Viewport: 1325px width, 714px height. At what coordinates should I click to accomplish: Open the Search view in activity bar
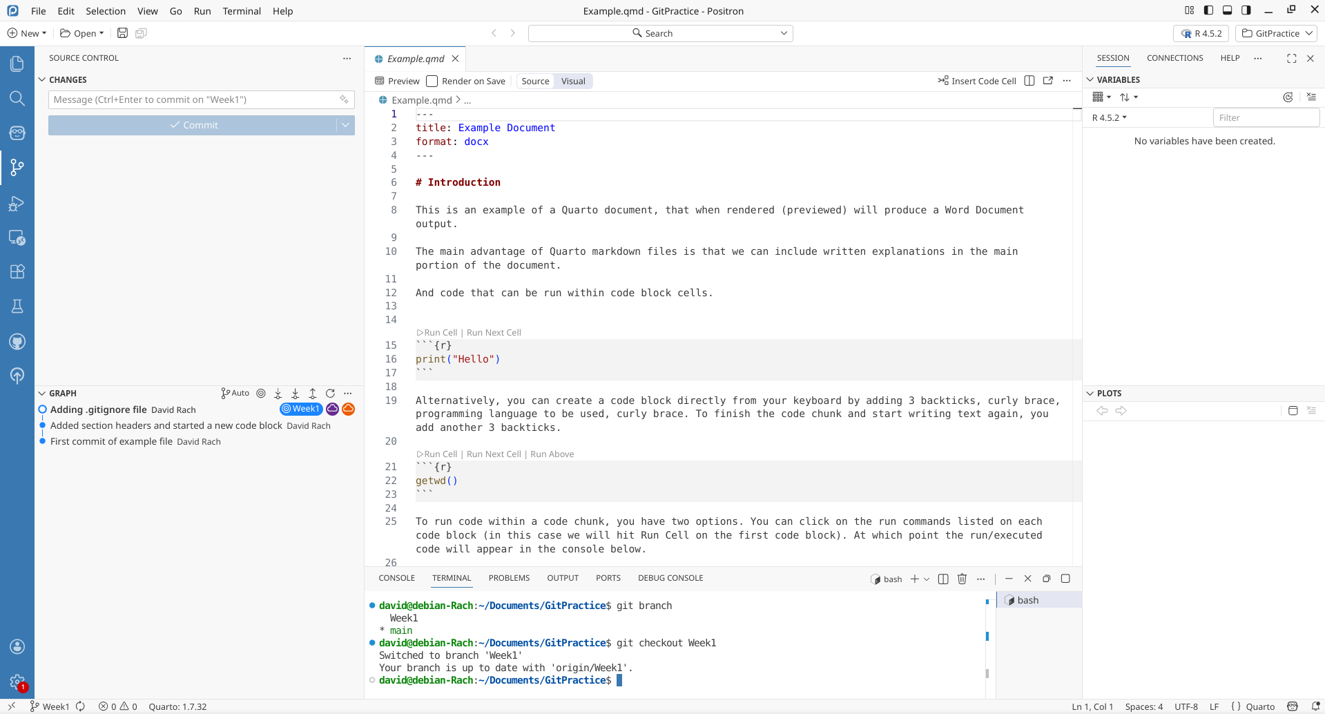click(x=17, y=99)
